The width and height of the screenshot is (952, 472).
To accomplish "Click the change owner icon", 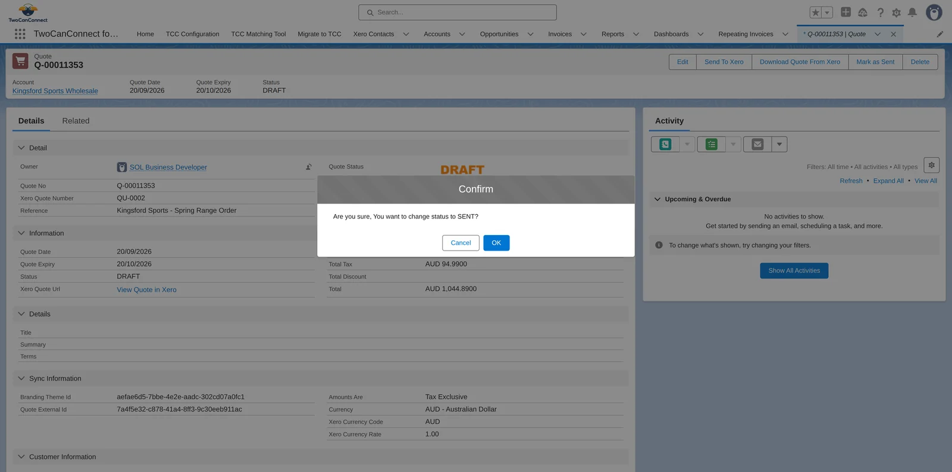I will click(x=309, y=167).
